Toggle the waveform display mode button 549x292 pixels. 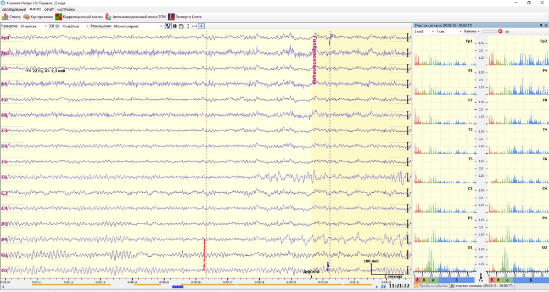point(168,26)
